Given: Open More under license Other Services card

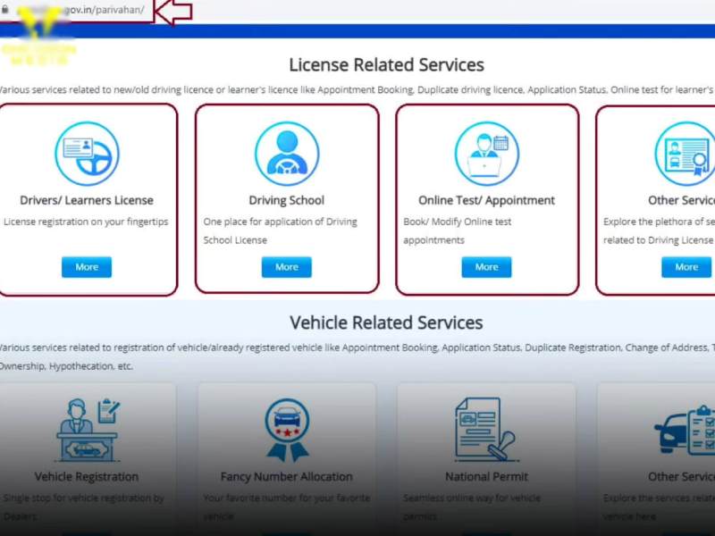Looking at the screenshot, I should [x=686, y=267].
